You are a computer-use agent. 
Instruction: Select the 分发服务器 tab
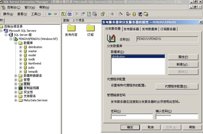(x=113, y=29)
